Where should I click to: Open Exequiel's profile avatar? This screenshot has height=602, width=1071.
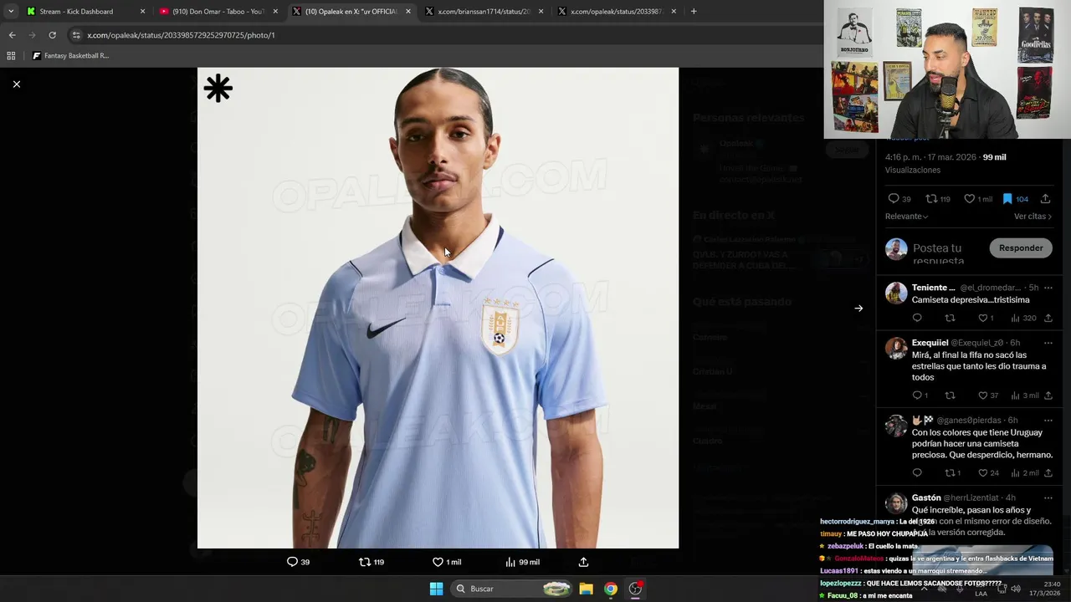pyautogui.click(x=896, y=348)
